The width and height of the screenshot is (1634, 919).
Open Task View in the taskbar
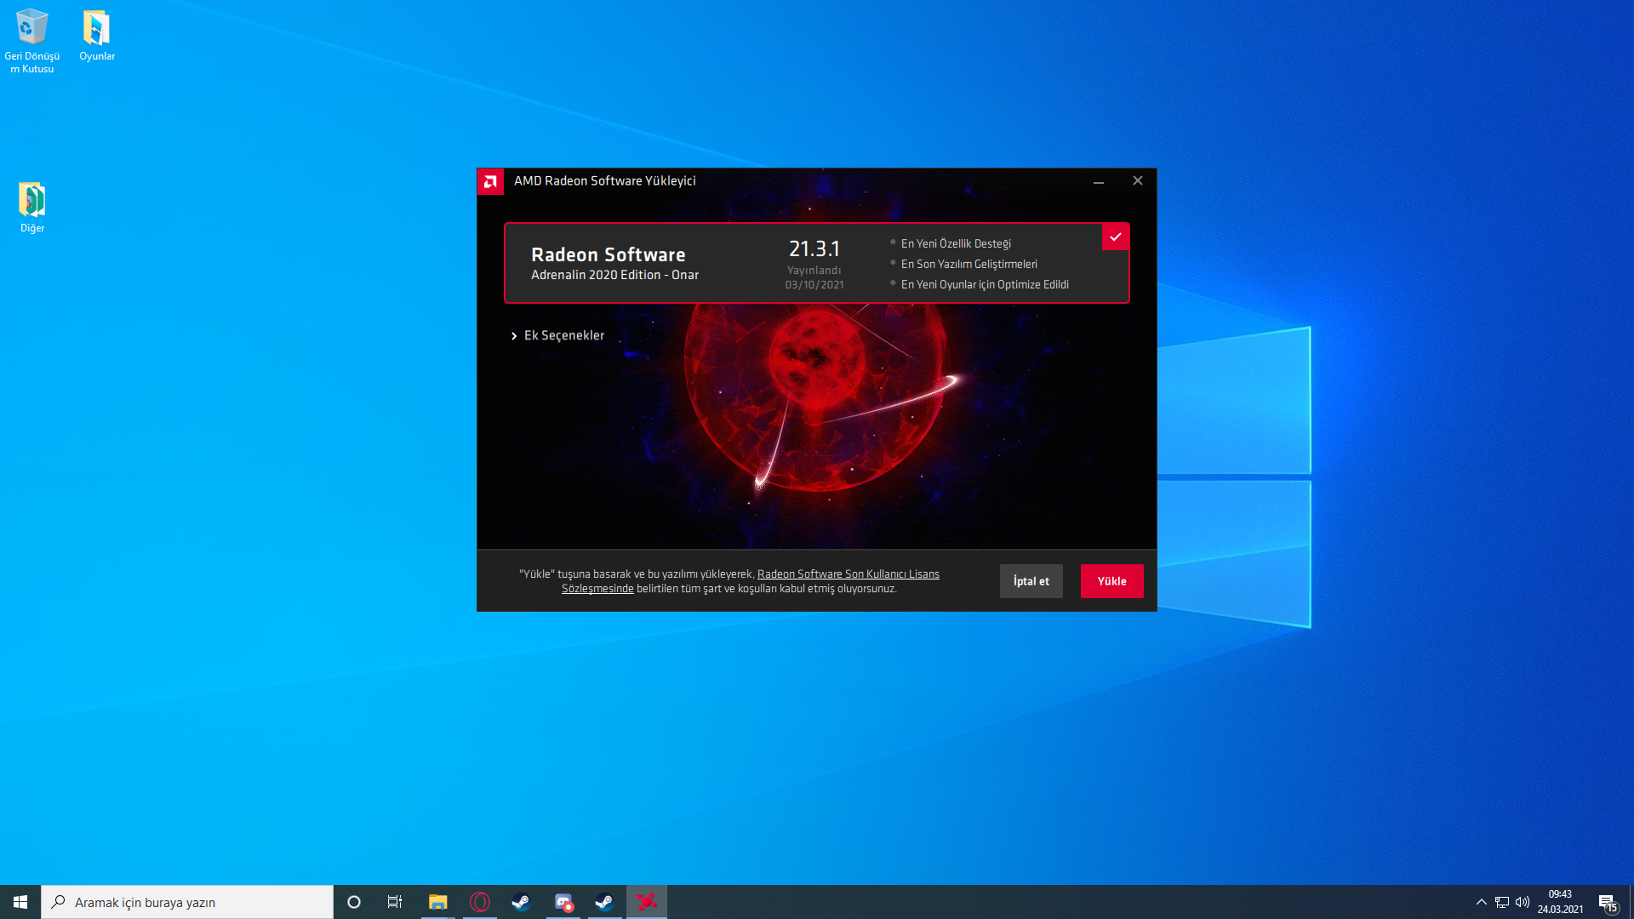pyautogui.click(x=395, y=902)
